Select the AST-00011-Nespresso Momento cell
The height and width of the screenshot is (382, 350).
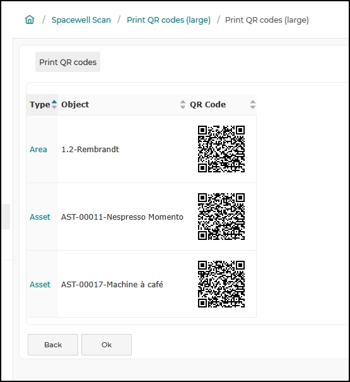(x=122, y=217)
